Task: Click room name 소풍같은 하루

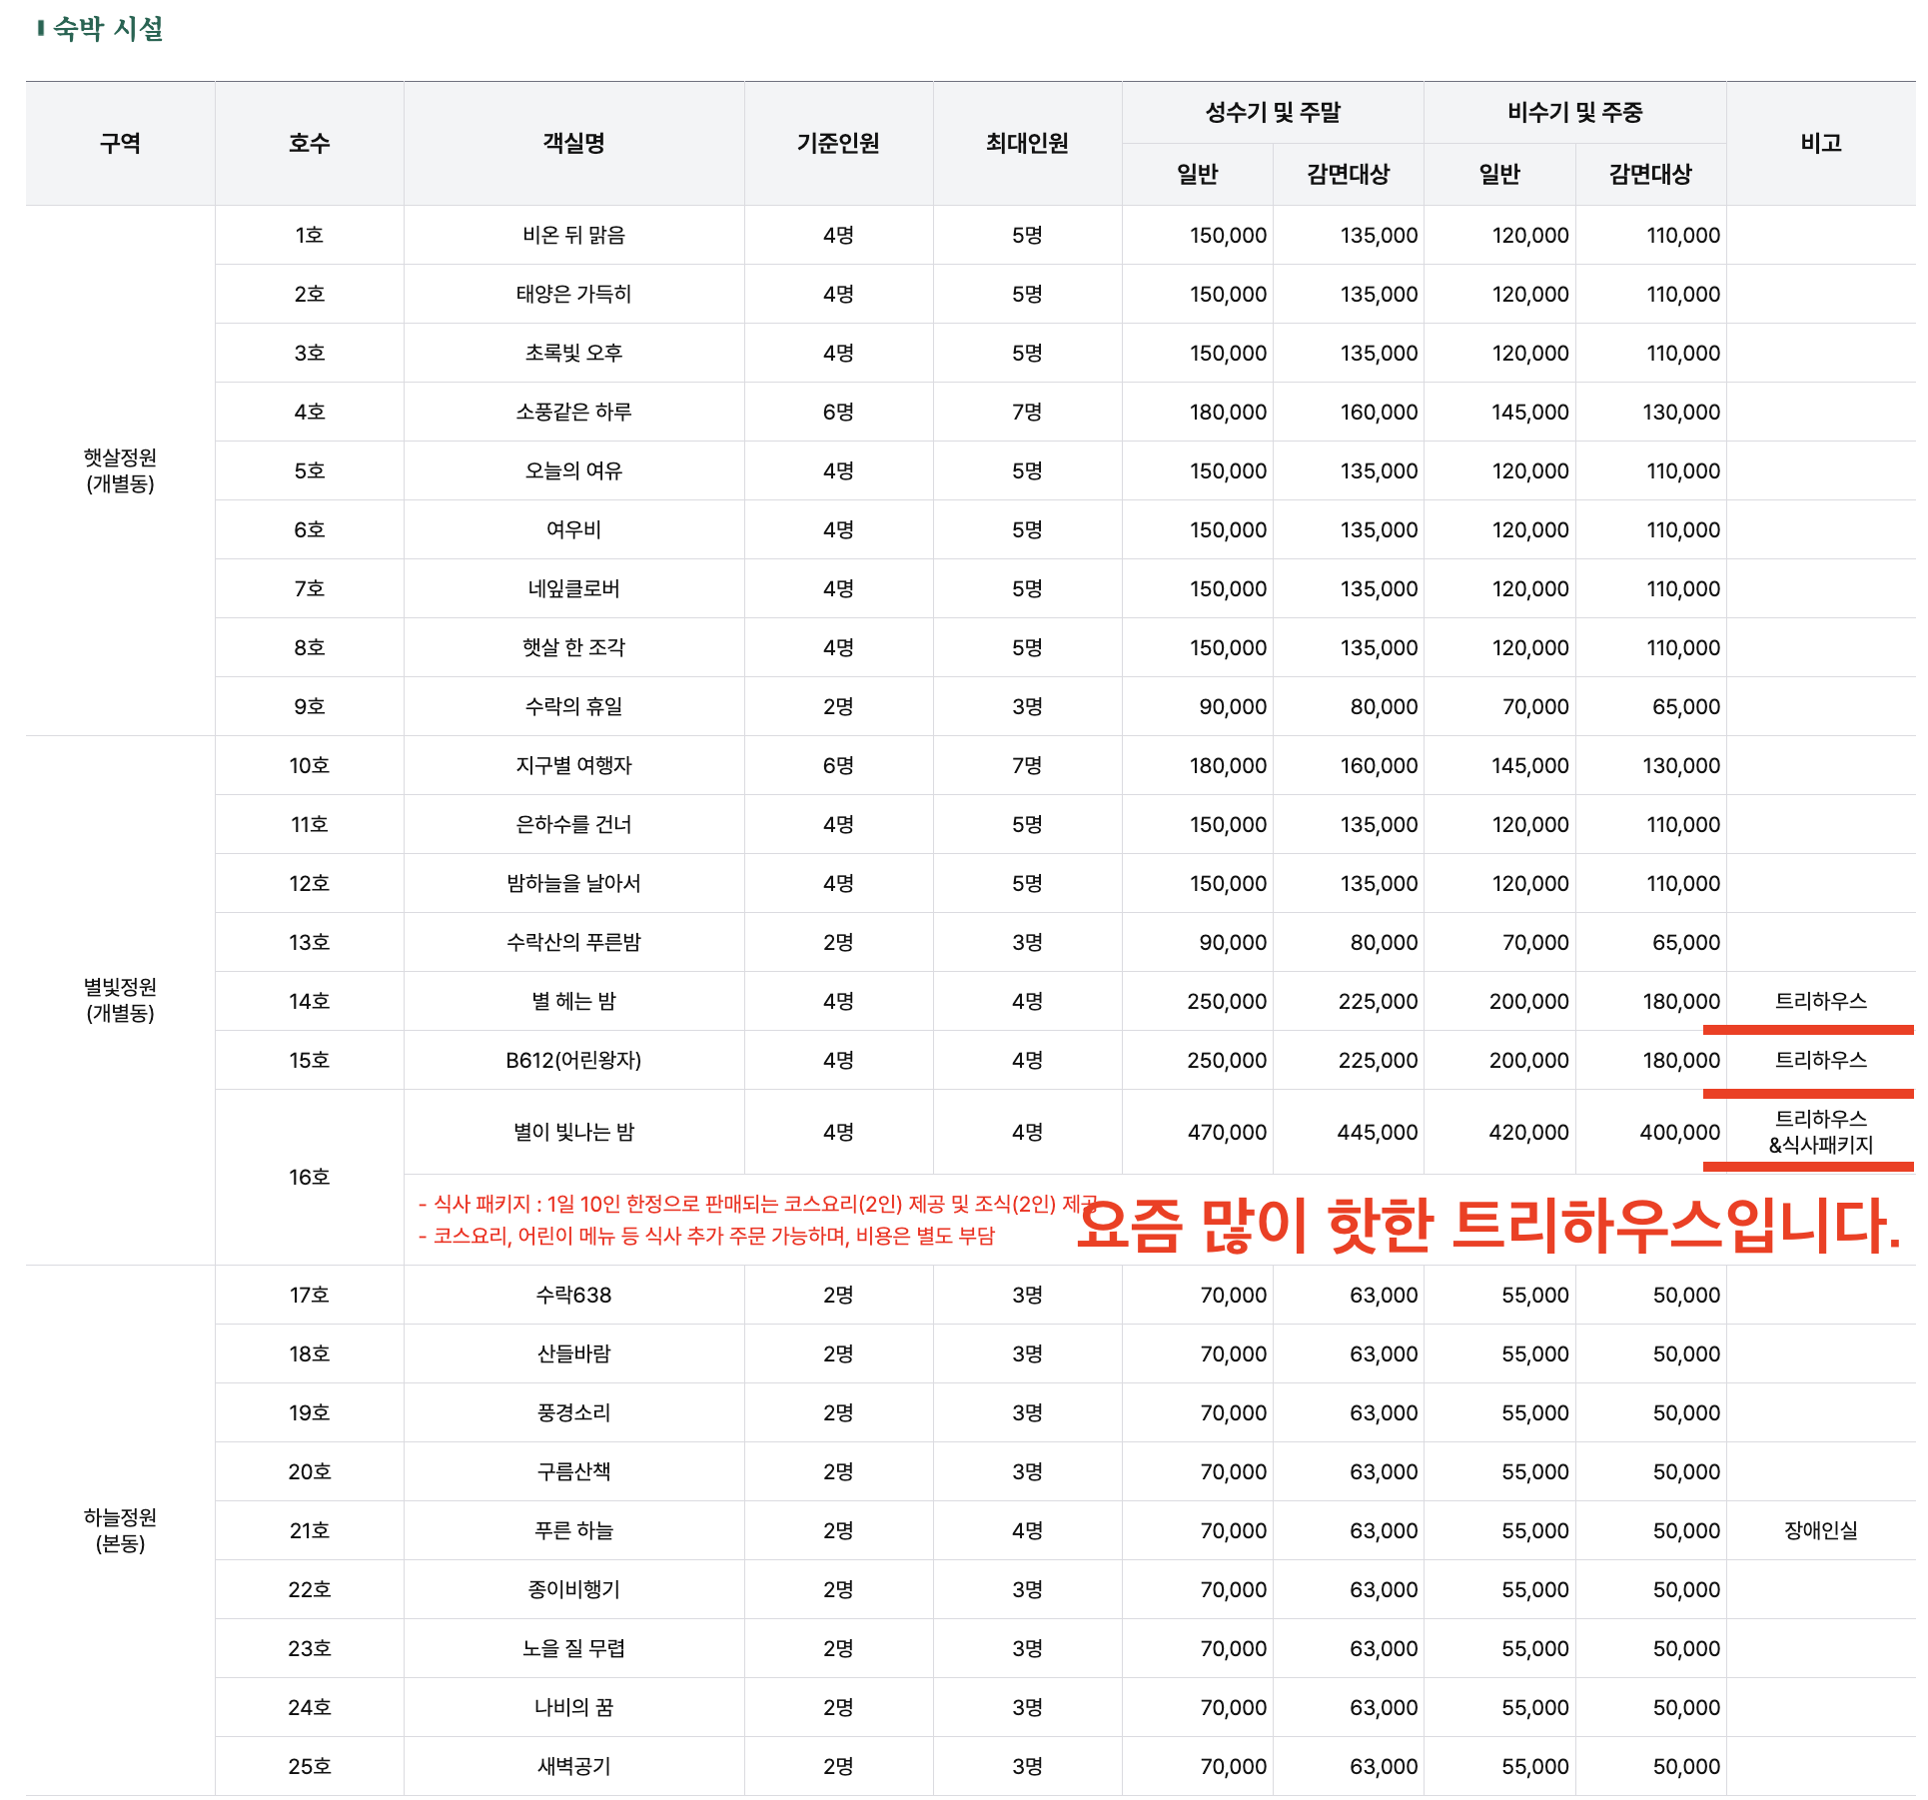Action: pos(573,413)
